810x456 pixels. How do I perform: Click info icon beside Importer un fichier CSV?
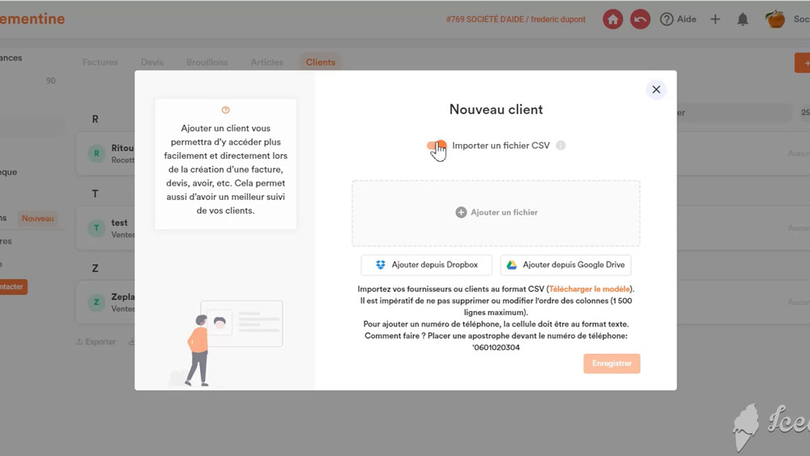coord(561,146)
